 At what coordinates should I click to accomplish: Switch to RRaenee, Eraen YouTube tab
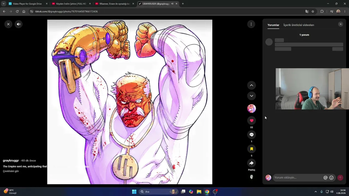point(115,4)
